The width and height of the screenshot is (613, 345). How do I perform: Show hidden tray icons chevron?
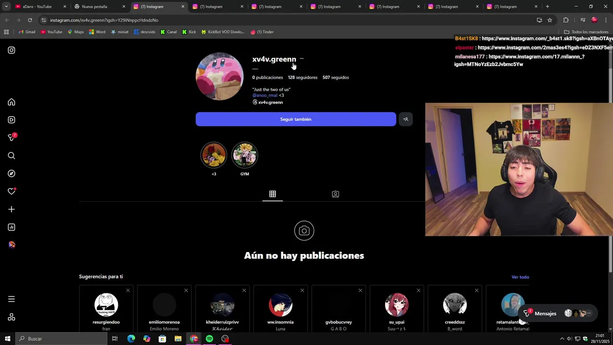pos(562,339)
